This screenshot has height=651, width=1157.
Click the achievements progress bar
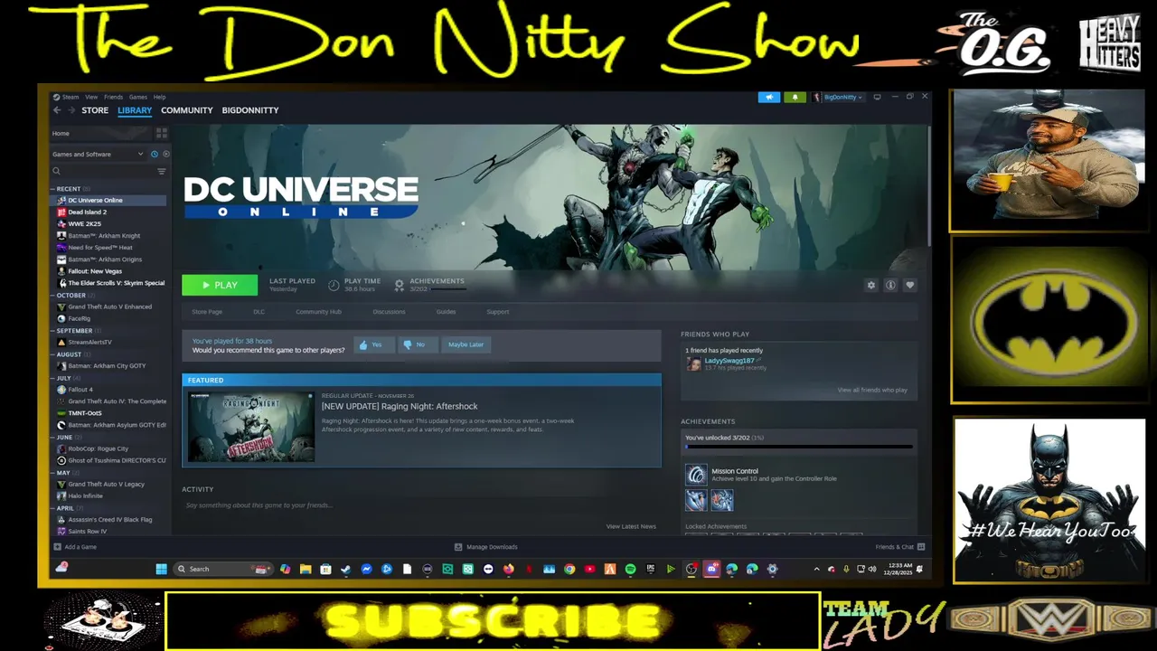(798, 447)
